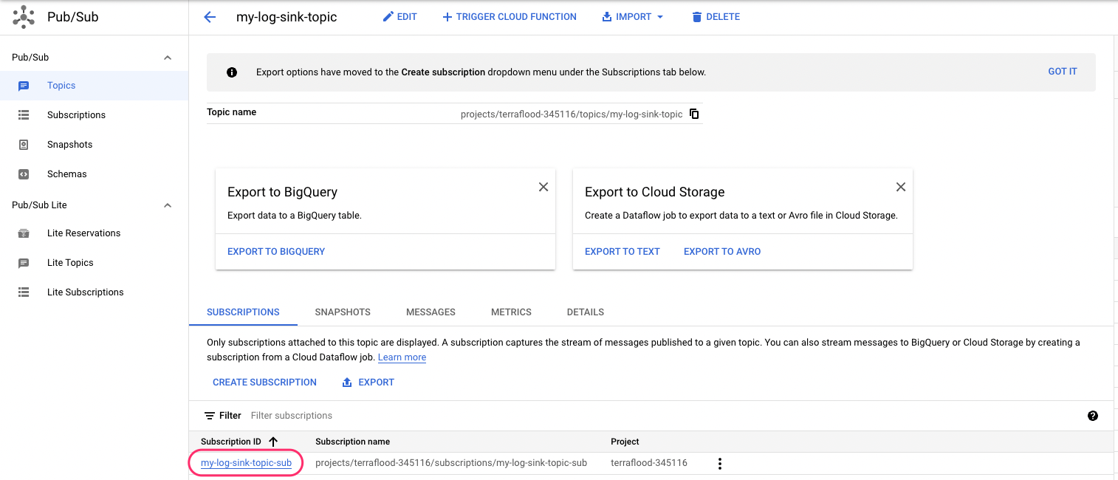Click the Subscription name column header
Image resolution: width=1118 pixels, height=480 pixels.
352,442
